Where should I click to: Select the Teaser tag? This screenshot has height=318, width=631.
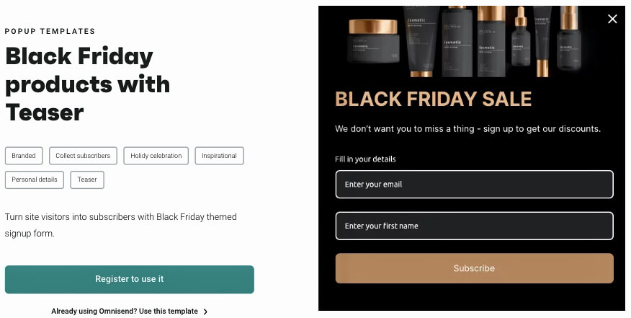(87, 180)
